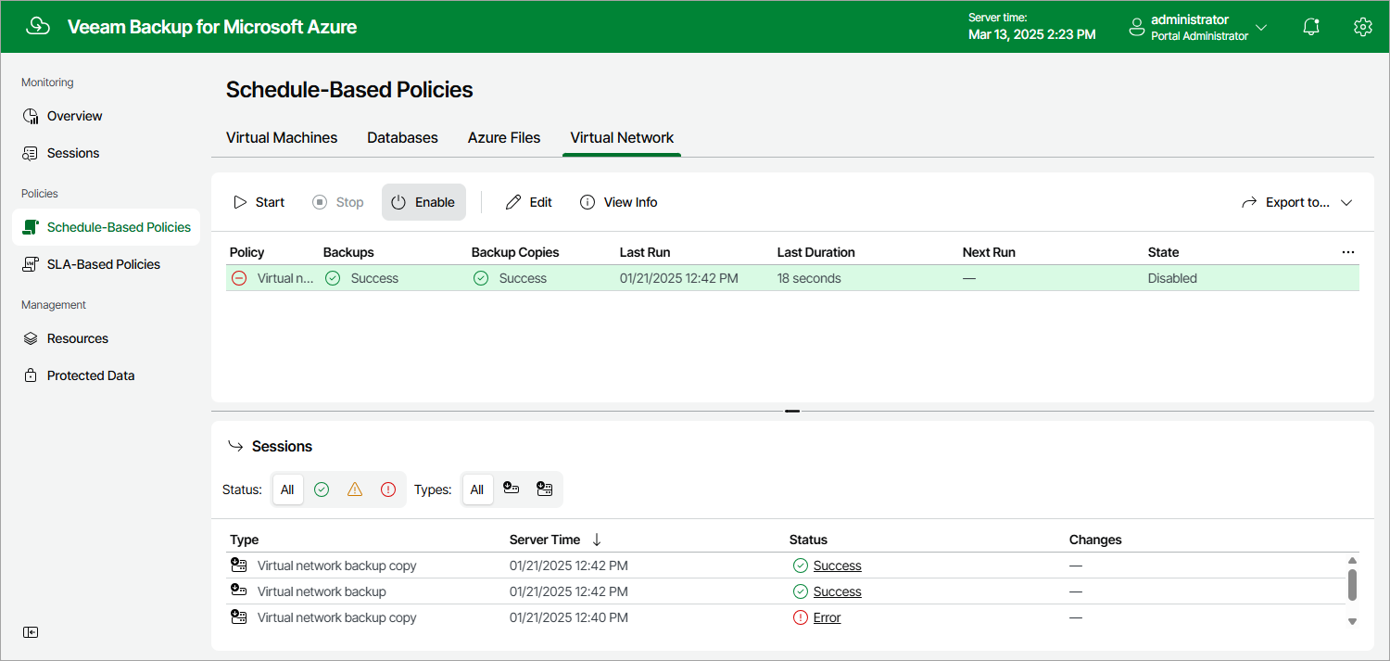The height and width of the screenshot is (661, 1390).
Task: Click the sessions scrollbar up arrow
Action: point(1352,561)
